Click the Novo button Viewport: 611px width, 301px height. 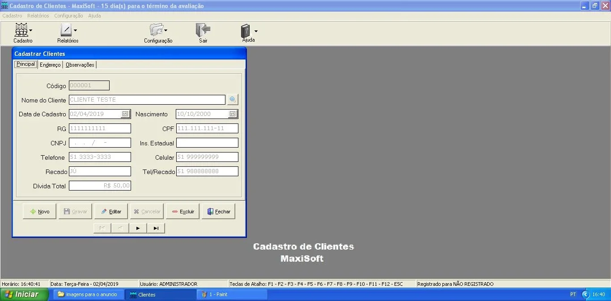[39, 212]
